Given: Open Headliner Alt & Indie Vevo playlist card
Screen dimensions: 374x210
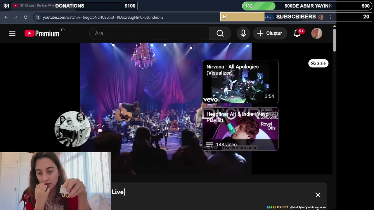Looking at the screenshot, I should (240, 129).
